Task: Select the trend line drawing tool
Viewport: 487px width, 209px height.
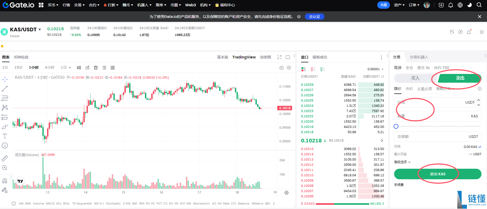Action: pos(5,89)
